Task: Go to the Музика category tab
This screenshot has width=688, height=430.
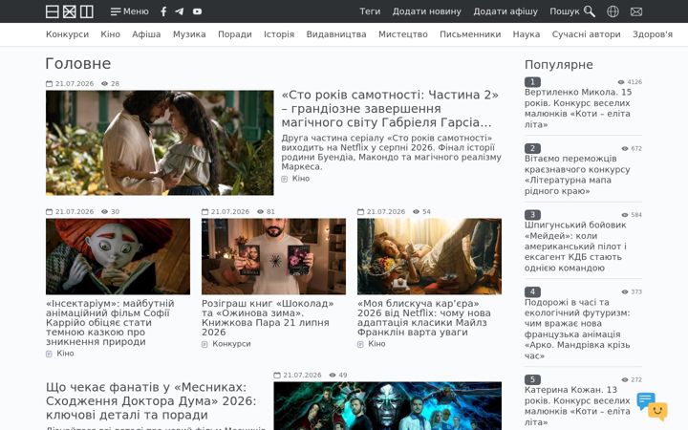Action: (189, 34)
